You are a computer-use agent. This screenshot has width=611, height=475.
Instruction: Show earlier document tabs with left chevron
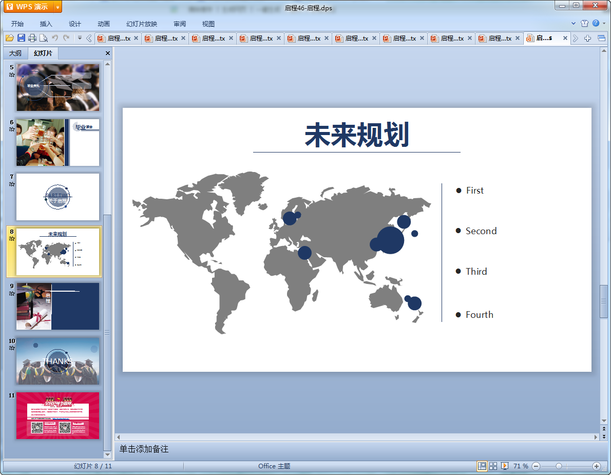coord(89,38)
